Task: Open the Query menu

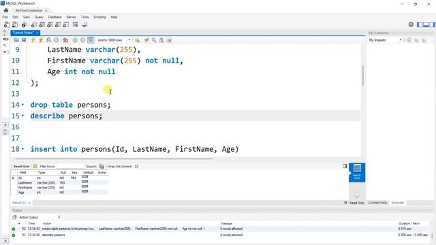Action: pos(39,17)
